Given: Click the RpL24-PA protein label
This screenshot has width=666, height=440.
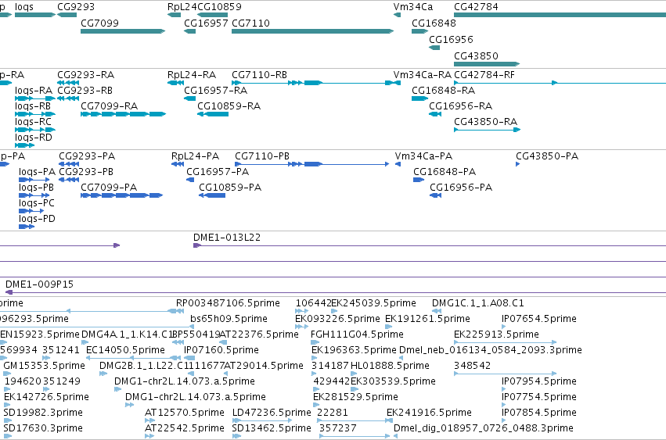Looking at the screenshot, I should [195, 156].
